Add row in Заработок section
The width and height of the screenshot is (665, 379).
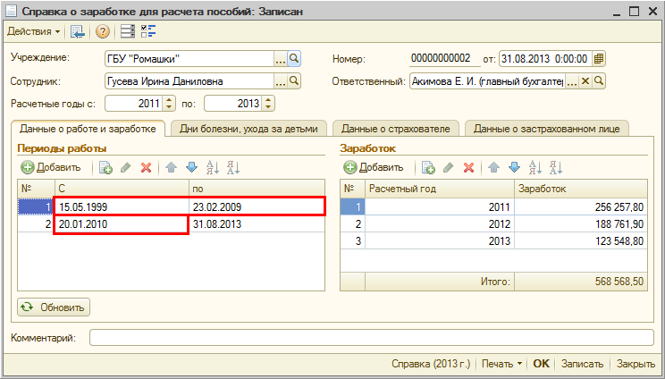374,167
